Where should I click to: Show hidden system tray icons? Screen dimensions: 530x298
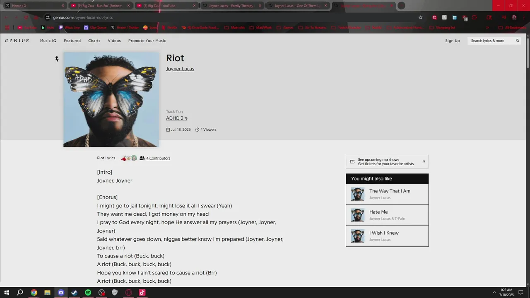pos(494,293)
